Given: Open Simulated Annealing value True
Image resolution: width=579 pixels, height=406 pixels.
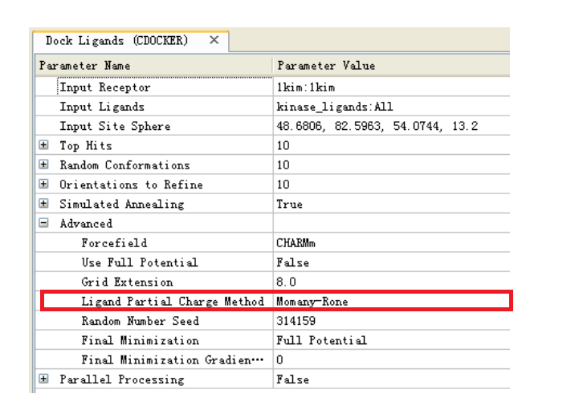Looking at the screenshot, I should (289, 204).
